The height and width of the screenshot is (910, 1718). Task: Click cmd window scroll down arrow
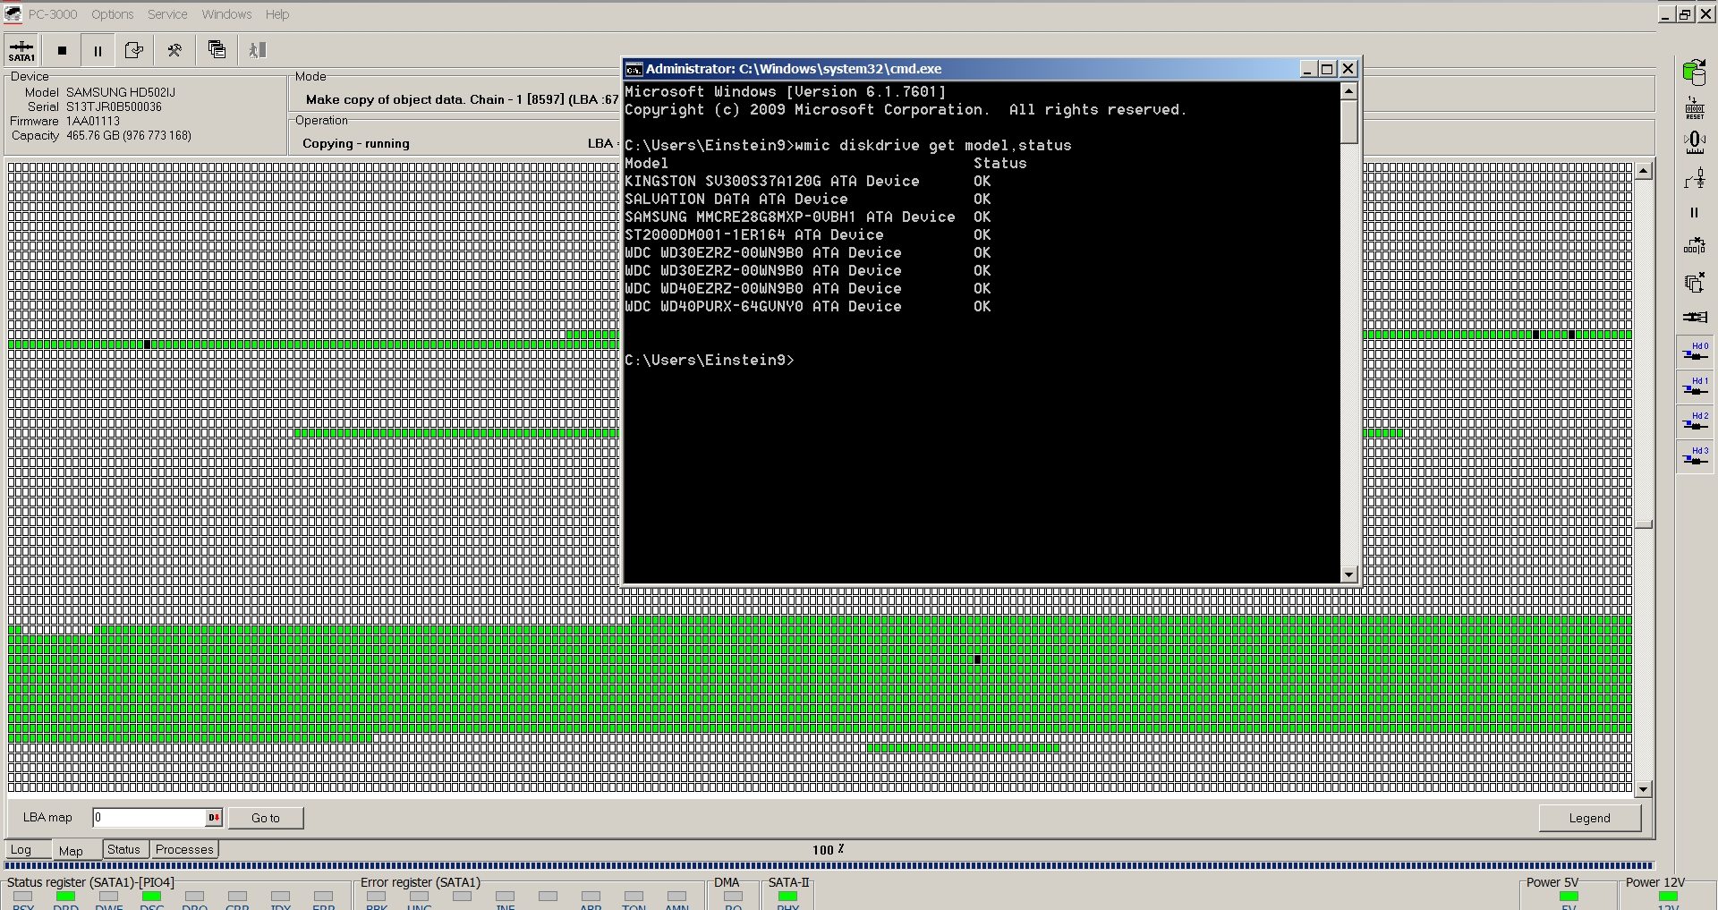point(1349,574)
